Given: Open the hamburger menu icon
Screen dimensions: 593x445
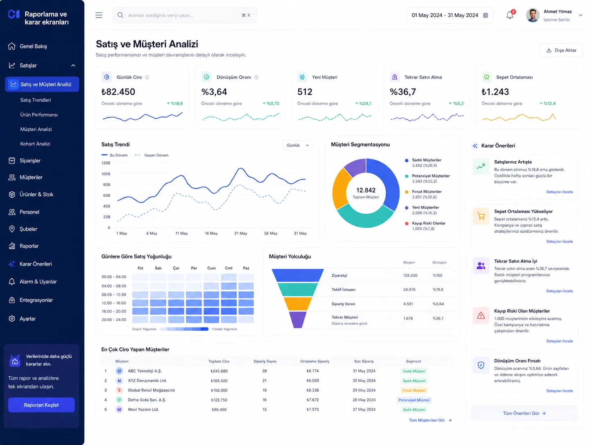Looking at the screenshot, I should [x=99, y=15].
